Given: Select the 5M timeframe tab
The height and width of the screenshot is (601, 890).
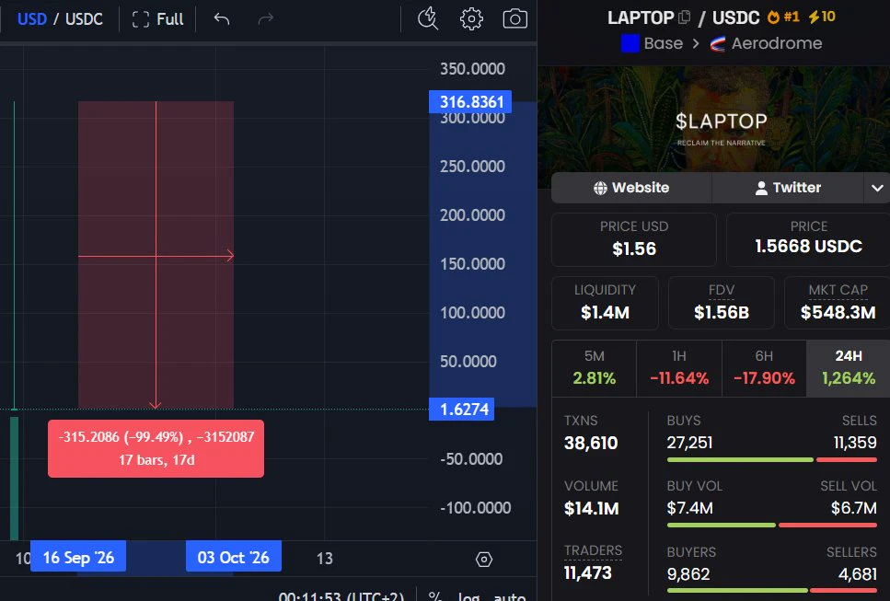Looking at the screenshot, I should (x=595, y=368).
